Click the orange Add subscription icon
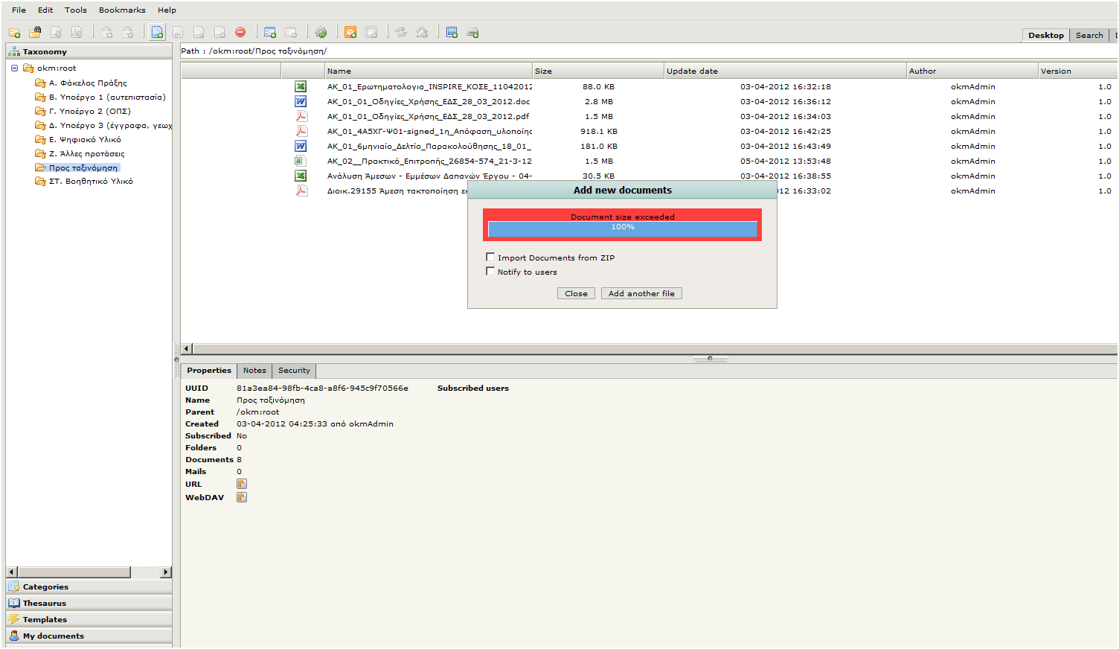1119x649 pixels. [350, 33]
